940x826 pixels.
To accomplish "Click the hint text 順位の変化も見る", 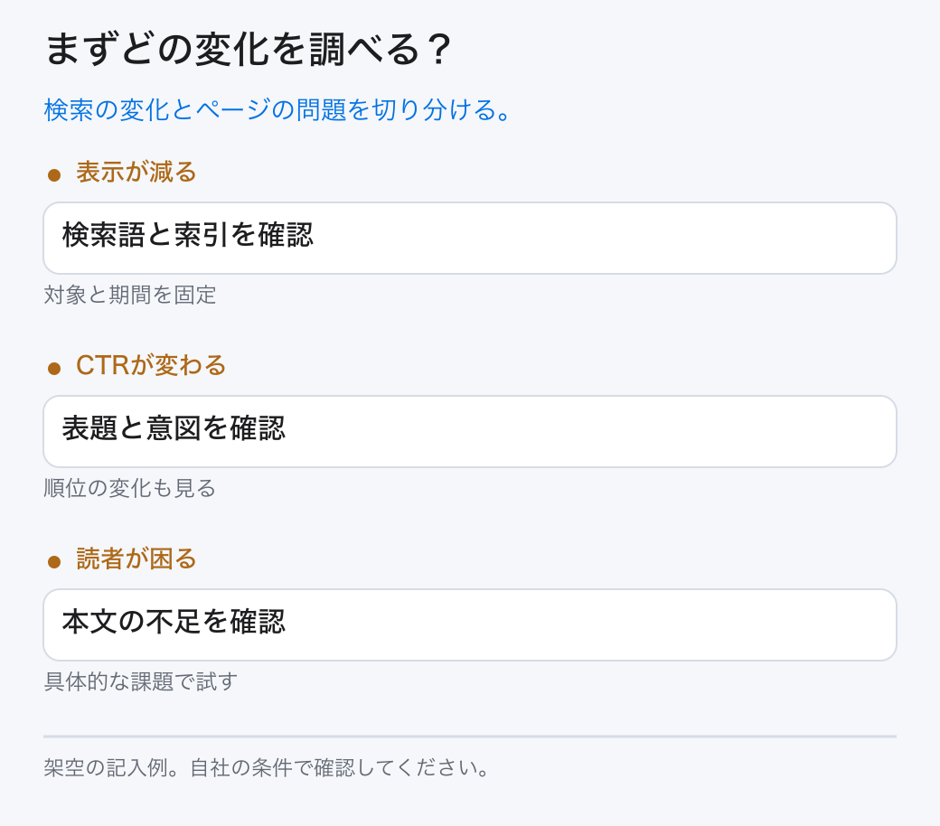I will pyautogui.click(x=129, y=488).
